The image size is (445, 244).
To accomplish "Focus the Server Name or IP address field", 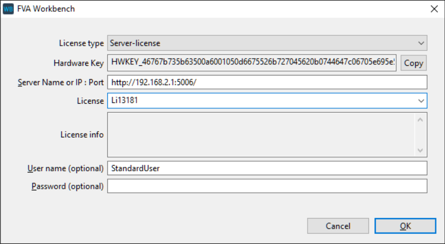I will pos(267,82).
